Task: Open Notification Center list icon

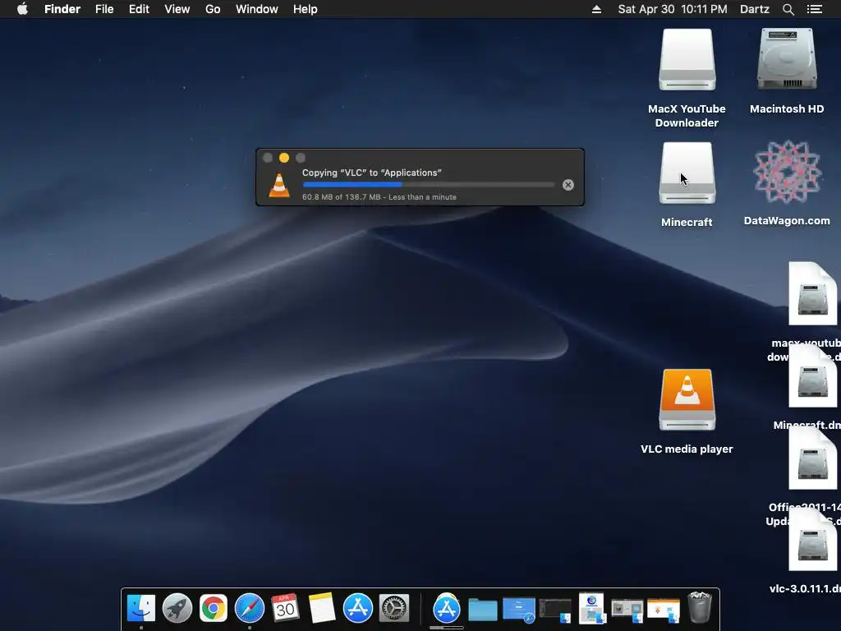Action: tap(815, 9)
